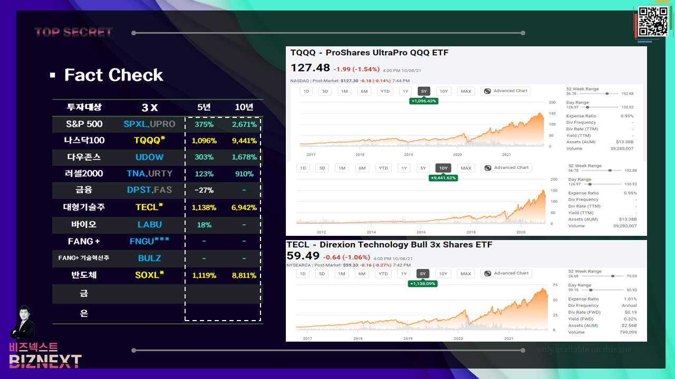Click the Fact Check heading
The height and width of the screenshot is (379, 675).
(x=113, y=75)
